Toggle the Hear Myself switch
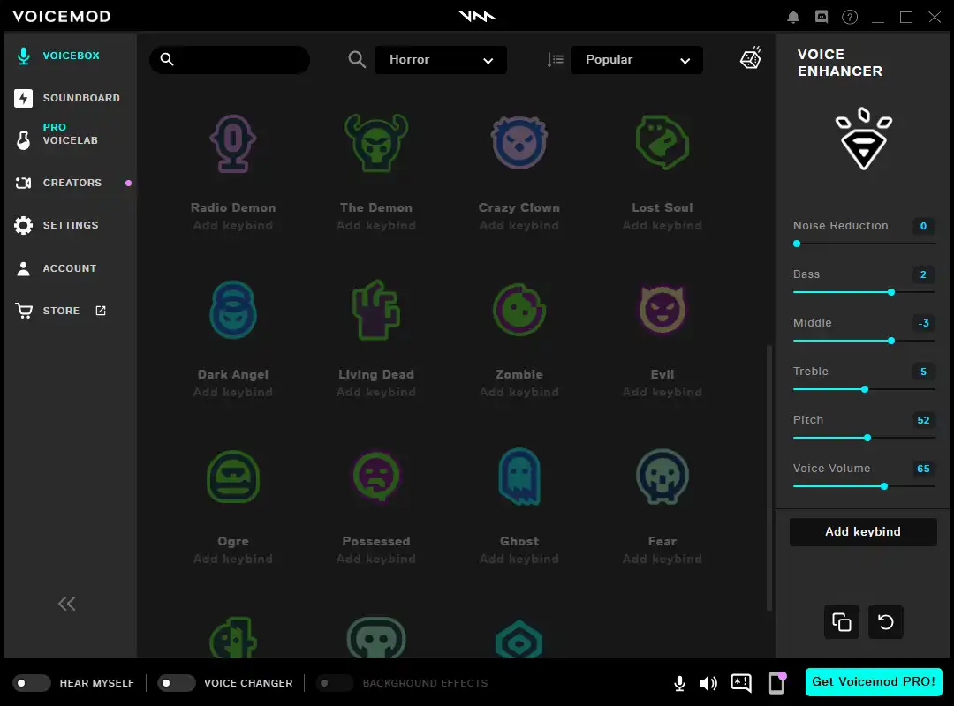 point(32,683)
